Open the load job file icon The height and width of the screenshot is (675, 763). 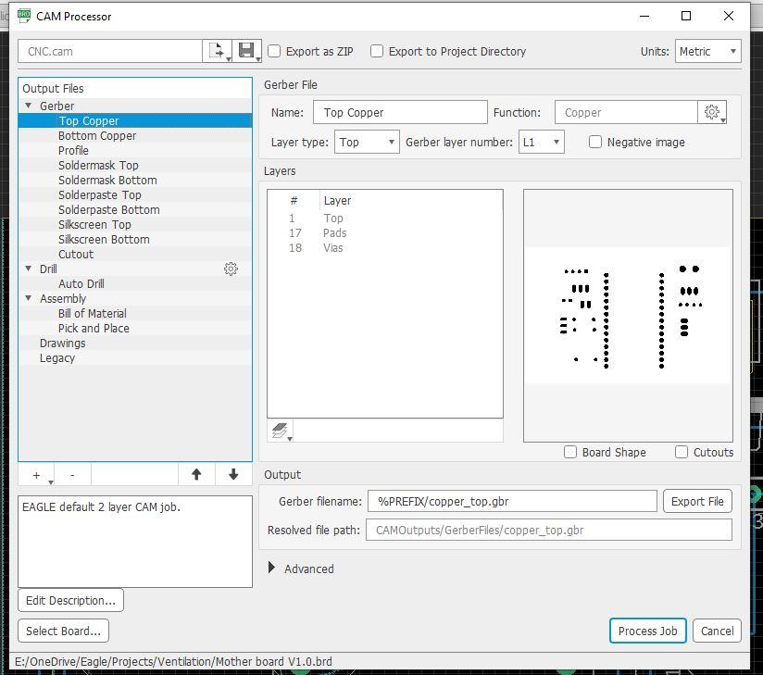pyautogui.click(x=217, y=51)
